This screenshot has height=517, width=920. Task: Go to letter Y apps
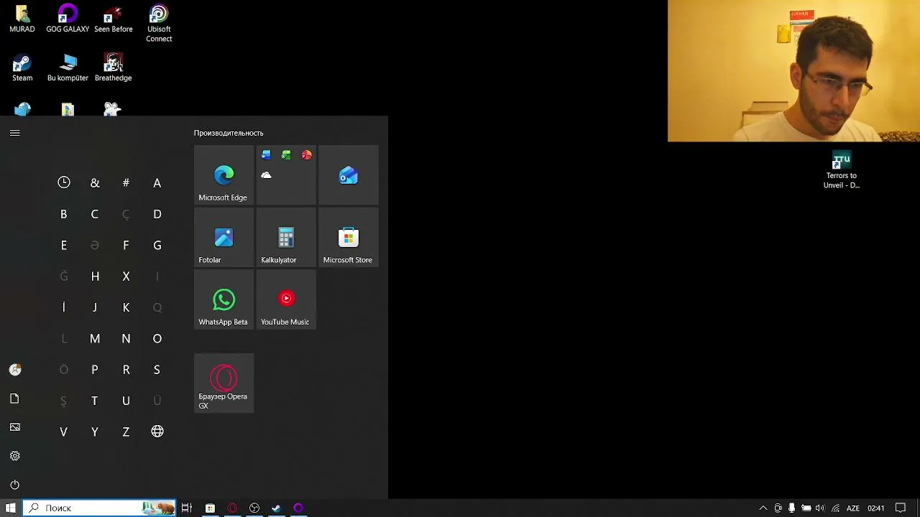[95, 432]
